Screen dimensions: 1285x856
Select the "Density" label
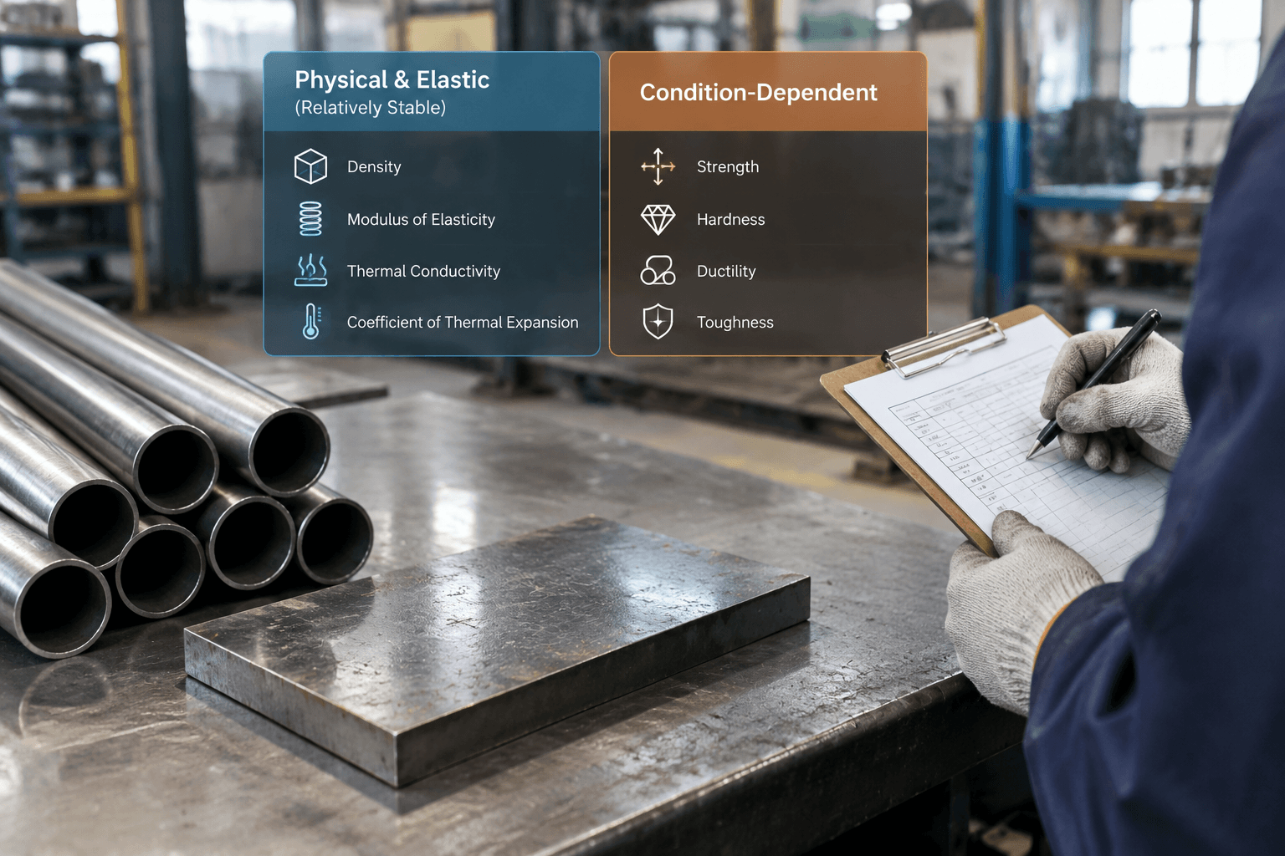click(374, 167)
